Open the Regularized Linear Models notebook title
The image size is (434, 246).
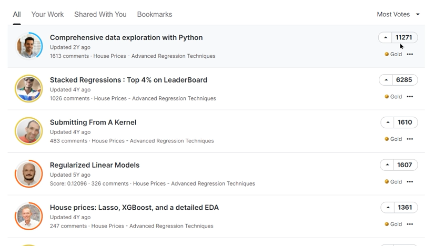pyautogui.click(x=95, y=165)
